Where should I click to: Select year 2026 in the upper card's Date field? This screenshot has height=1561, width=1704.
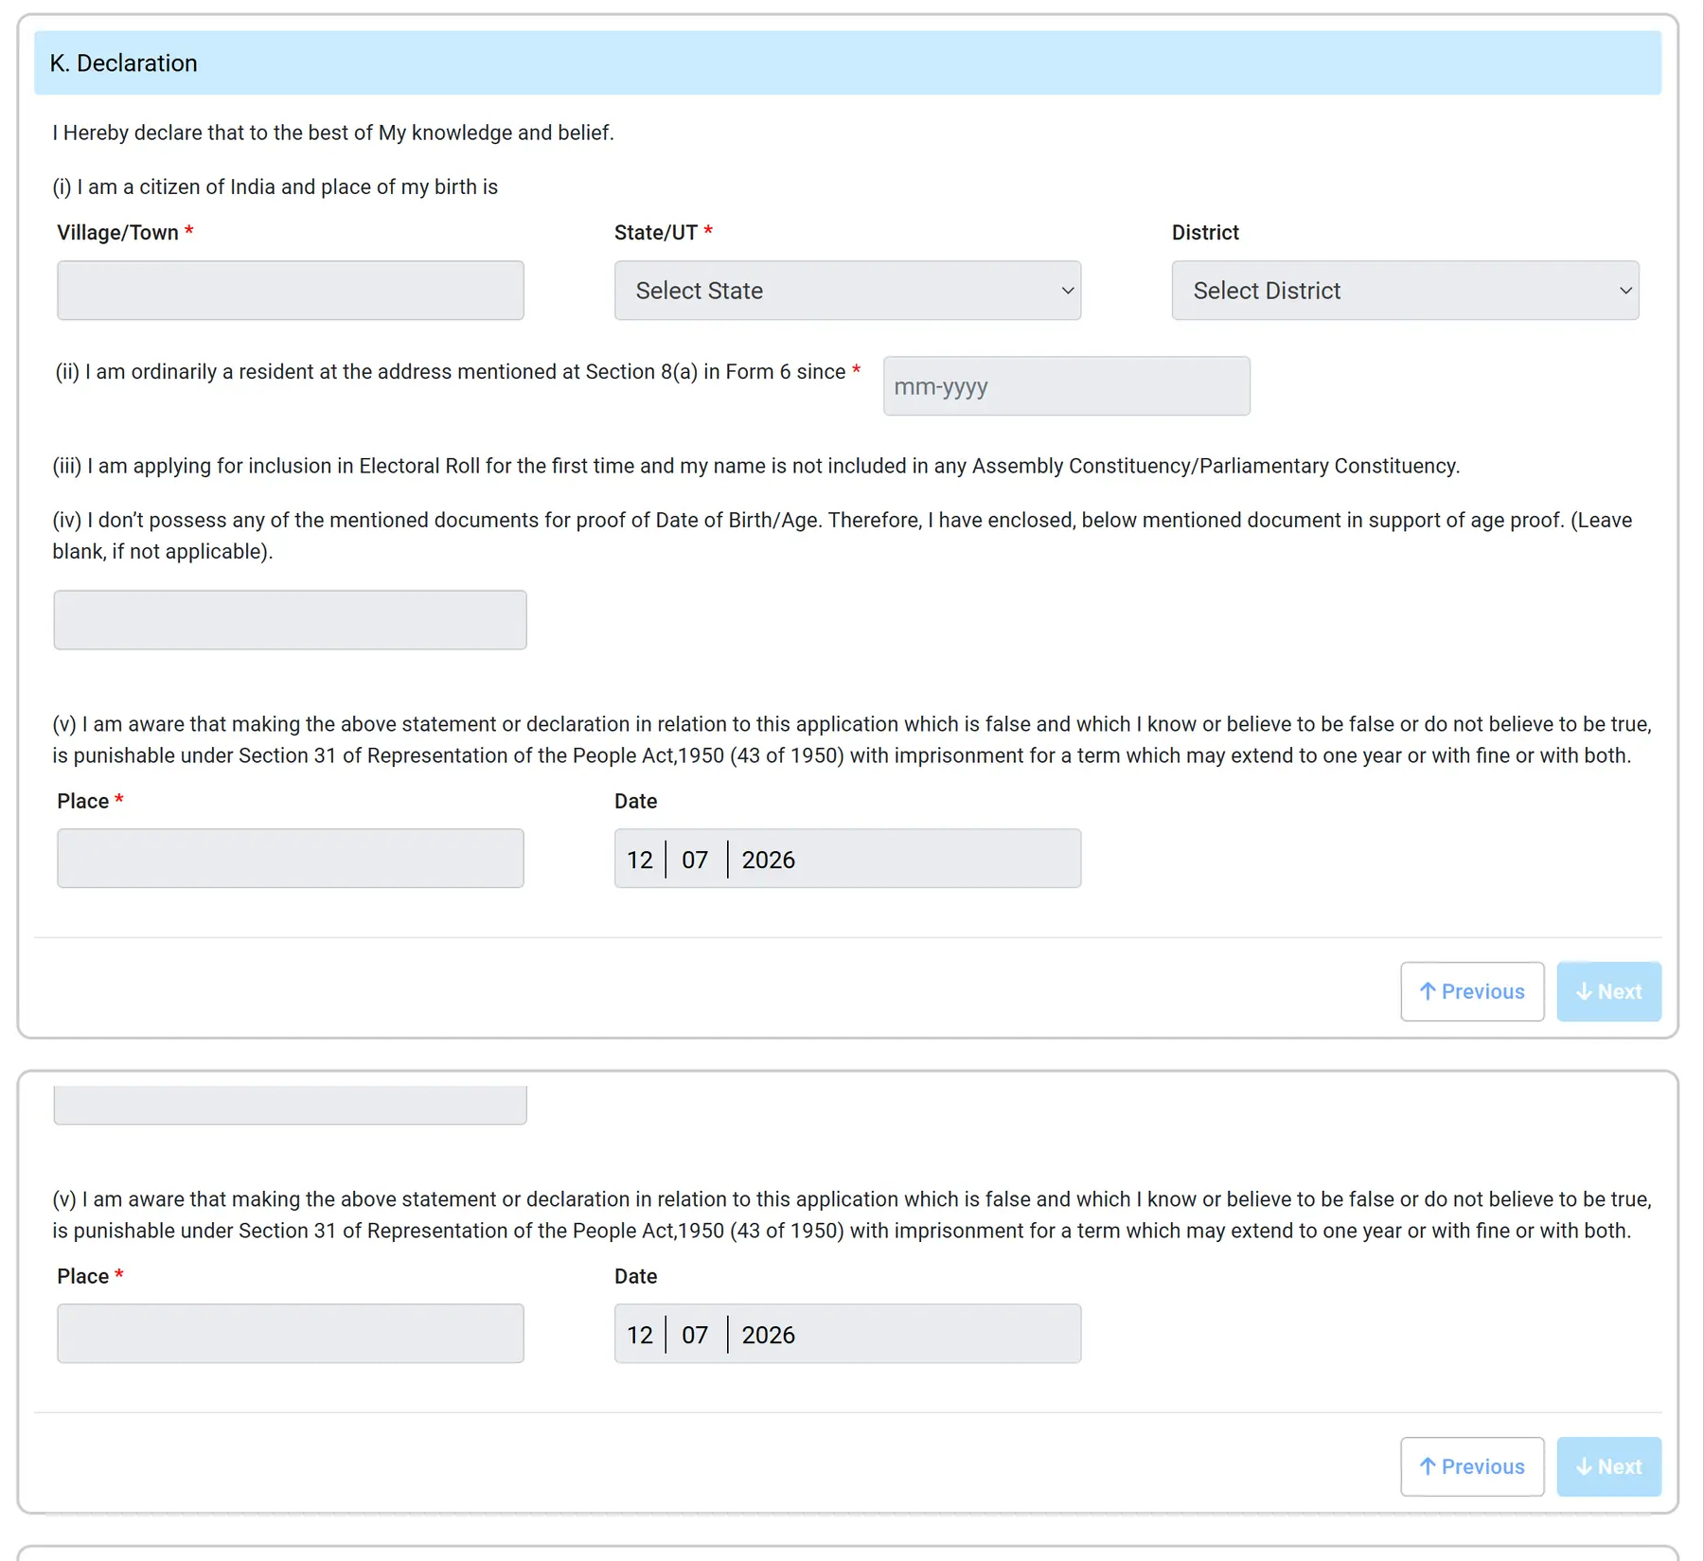[x=768, y=860]
